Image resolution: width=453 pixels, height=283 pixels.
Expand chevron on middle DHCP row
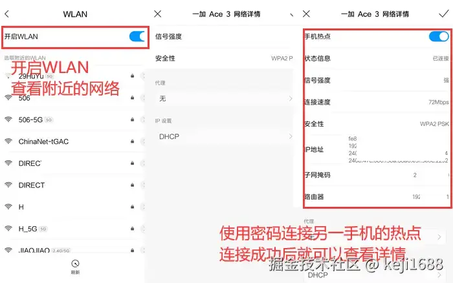291,136
